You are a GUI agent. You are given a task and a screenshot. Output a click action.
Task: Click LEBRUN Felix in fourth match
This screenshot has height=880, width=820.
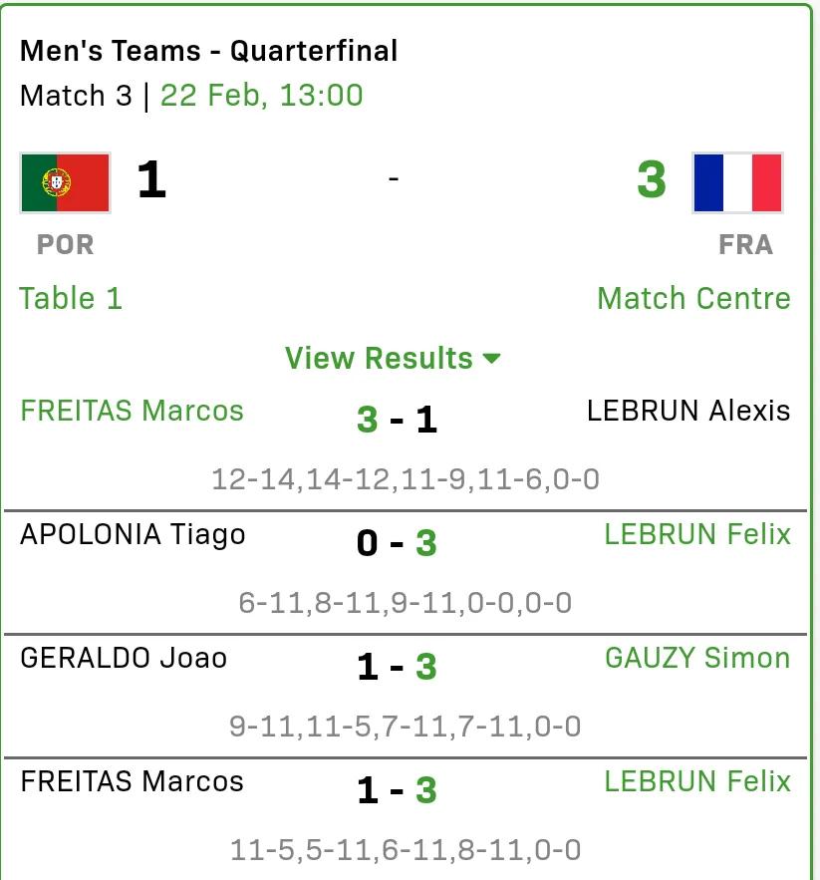(697, 781)
